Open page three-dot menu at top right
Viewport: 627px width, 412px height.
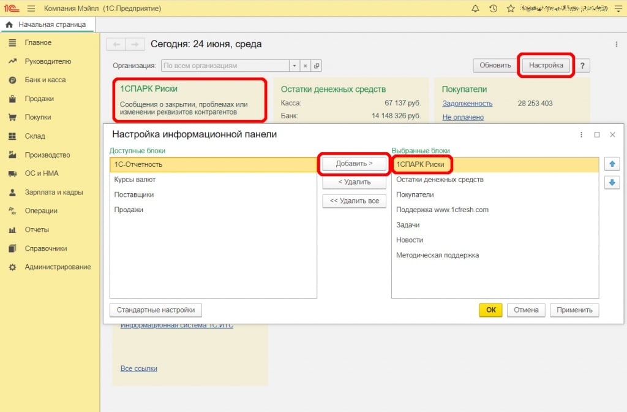616,44
